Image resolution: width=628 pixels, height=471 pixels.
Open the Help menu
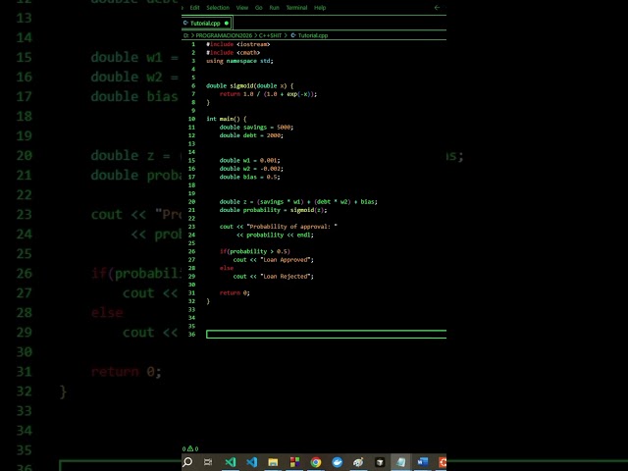320,8
